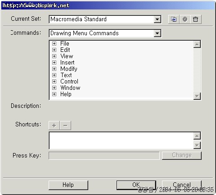Click the add shortcut plus button

point(54,125)
